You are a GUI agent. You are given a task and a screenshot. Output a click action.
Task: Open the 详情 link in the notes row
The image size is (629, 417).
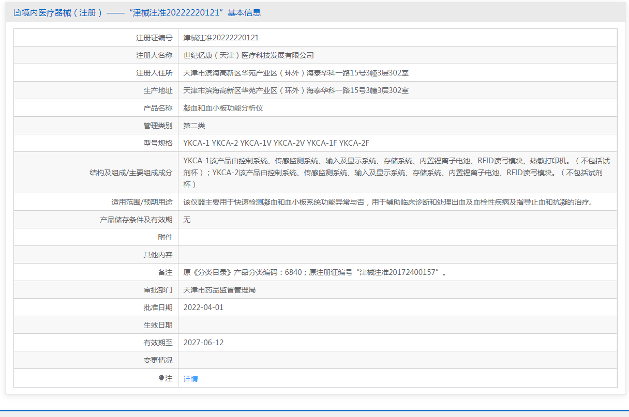click(190, 379)
